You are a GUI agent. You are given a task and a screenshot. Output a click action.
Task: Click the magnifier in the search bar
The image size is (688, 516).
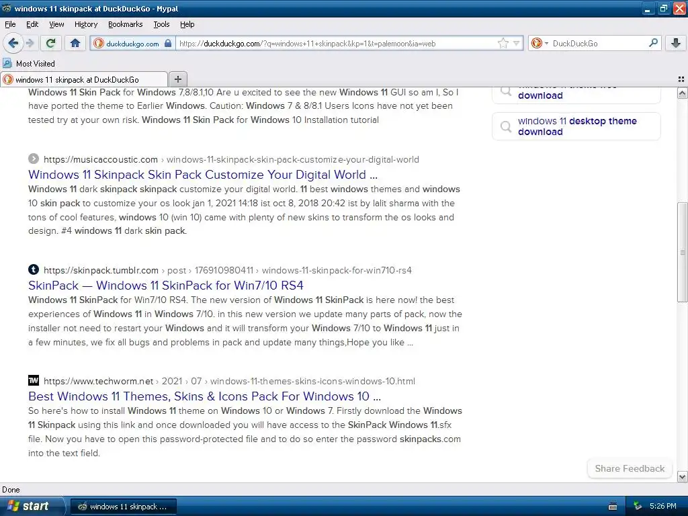(653, 43)
